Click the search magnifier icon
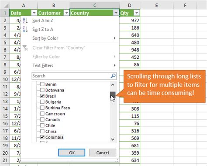Image resolution: width=207 pixels, height=166 pixels. pos(113,76)
